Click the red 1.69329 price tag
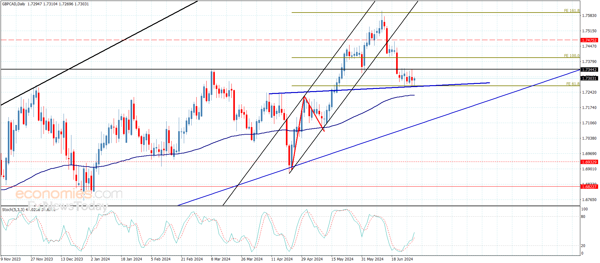Image resolution: width=600 pixels, height=263 pixels. click(589, 162)
